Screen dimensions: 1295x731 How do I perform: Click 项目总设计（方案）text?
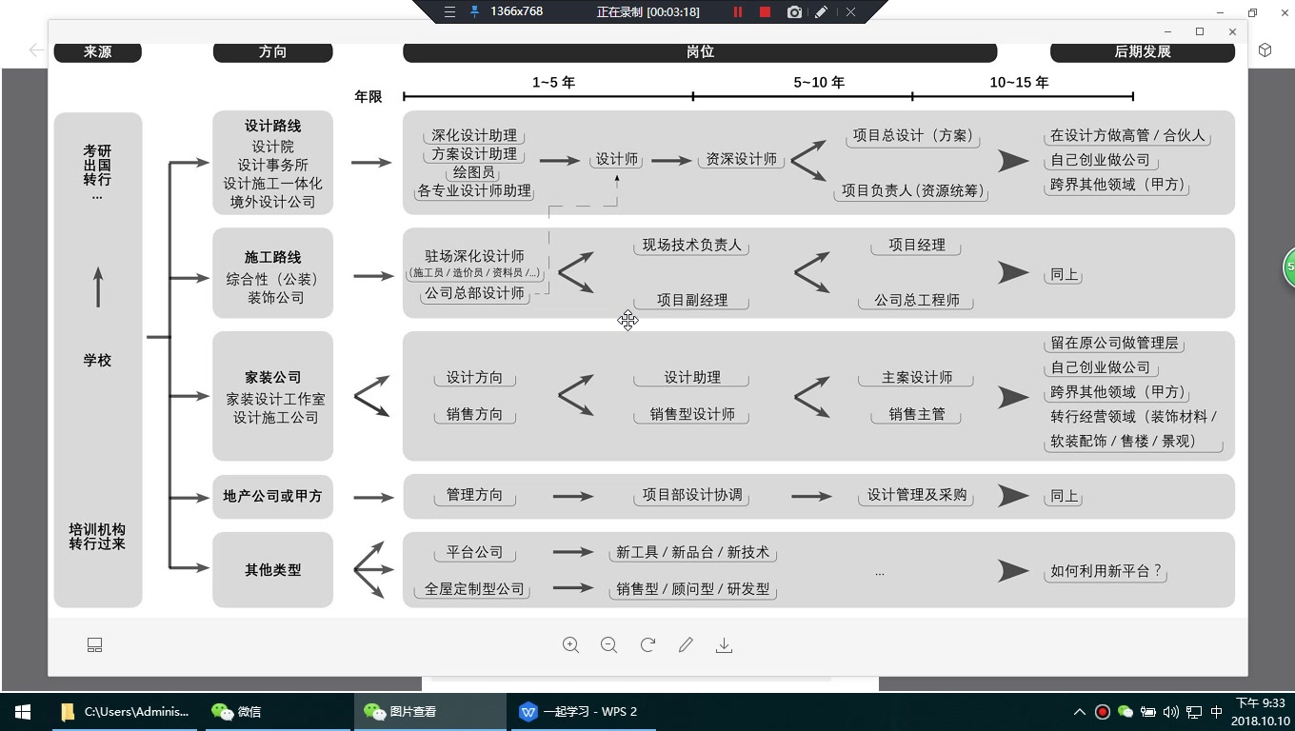click(x=915, y=136)
